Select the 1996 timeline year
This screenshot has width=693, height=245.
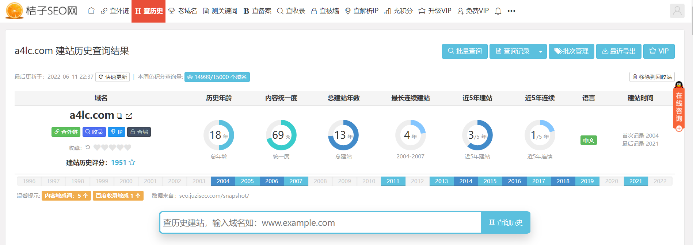pos(29,181)
